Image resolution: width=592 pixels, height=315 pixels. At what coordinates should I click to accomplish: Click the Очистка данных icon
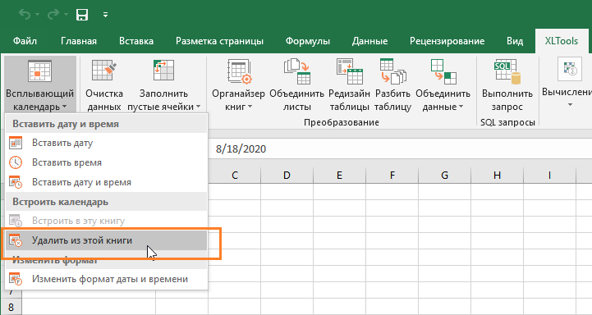pos(103,71)
